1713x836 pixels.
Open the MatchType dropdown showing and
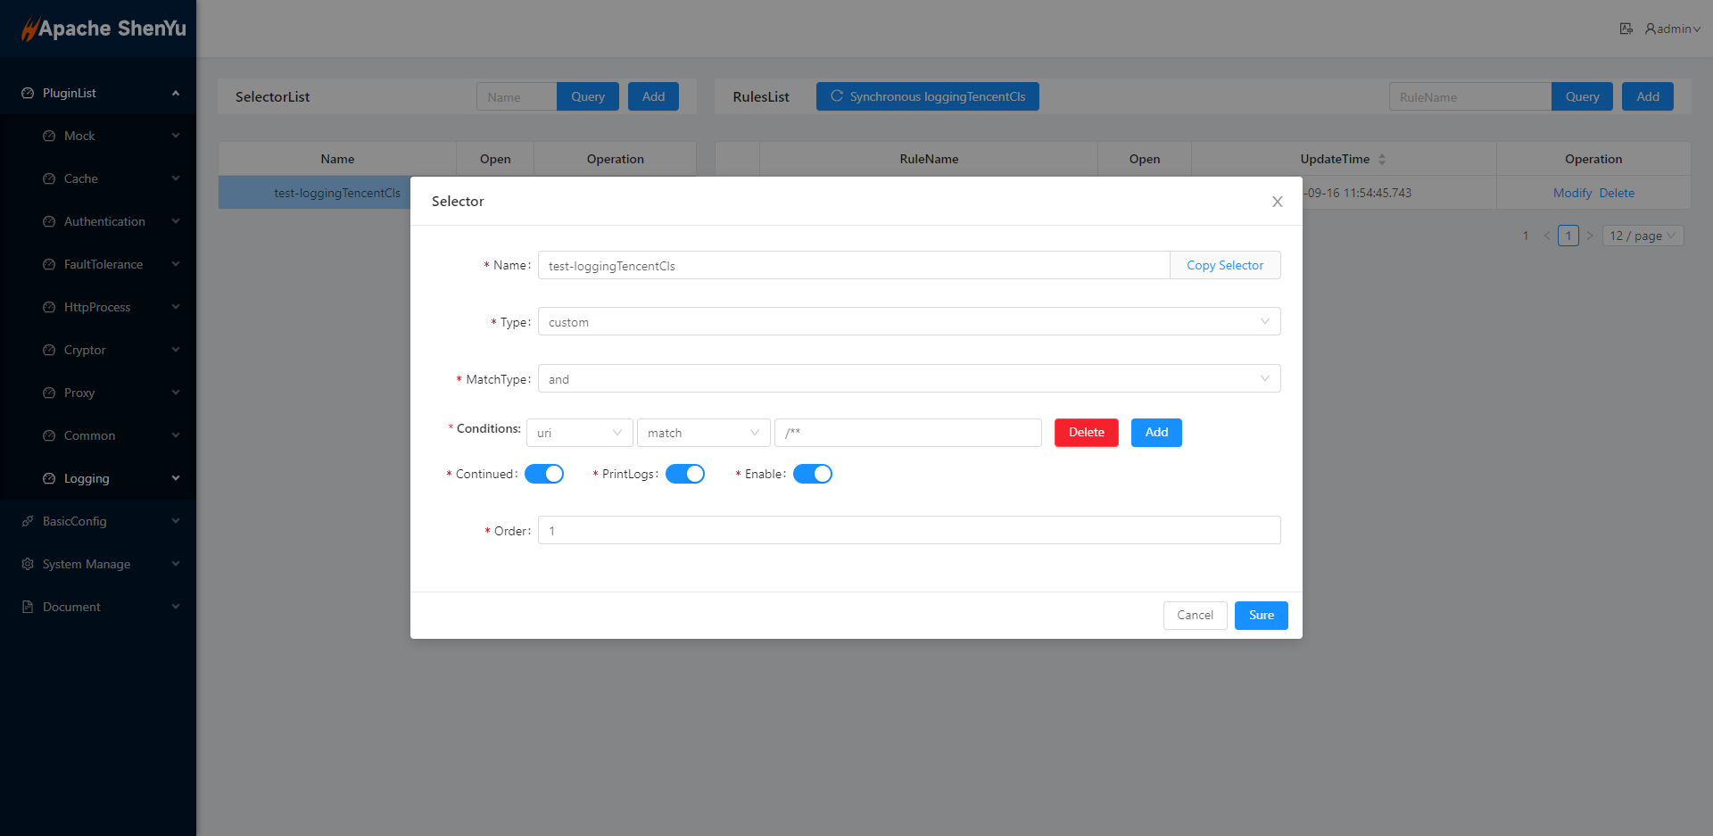pyautogui.click(x=908, y=378)
